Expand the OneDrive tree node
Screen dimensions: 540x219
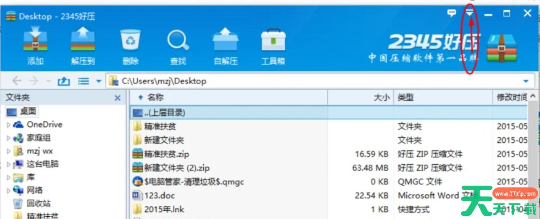point(9,125)
